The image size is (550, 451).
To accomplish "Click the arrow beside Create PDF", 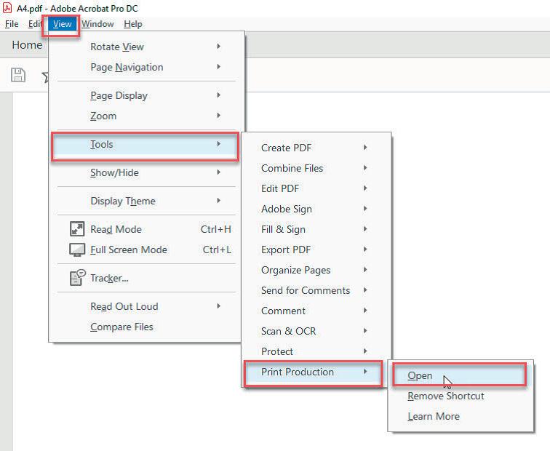I will (365, 147).
